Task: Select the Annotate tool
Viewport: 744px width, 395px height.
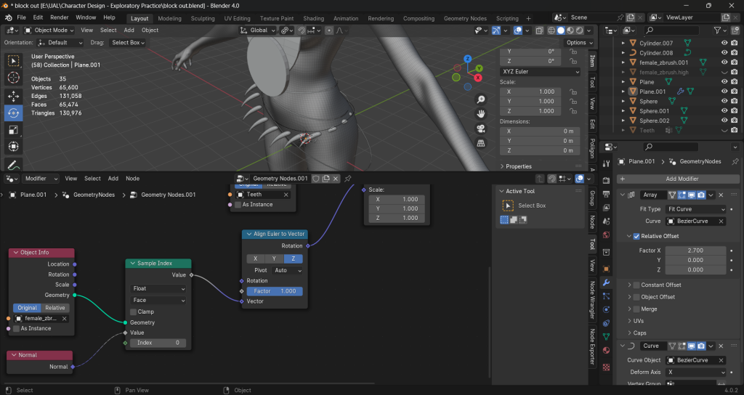Action: [13, 165]
